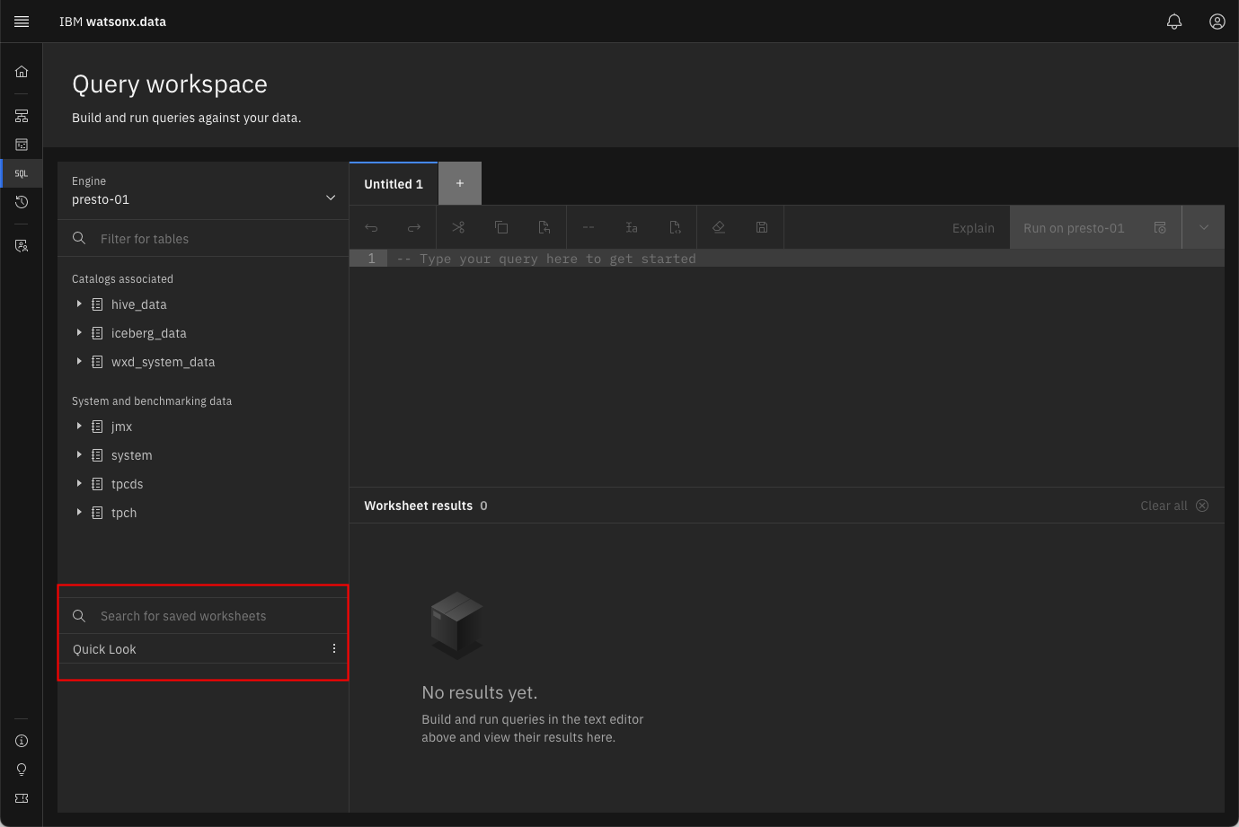Switch to the Untitled 1 tab
The width and height of the screenshot is (1239, 827).
[394, 184]
